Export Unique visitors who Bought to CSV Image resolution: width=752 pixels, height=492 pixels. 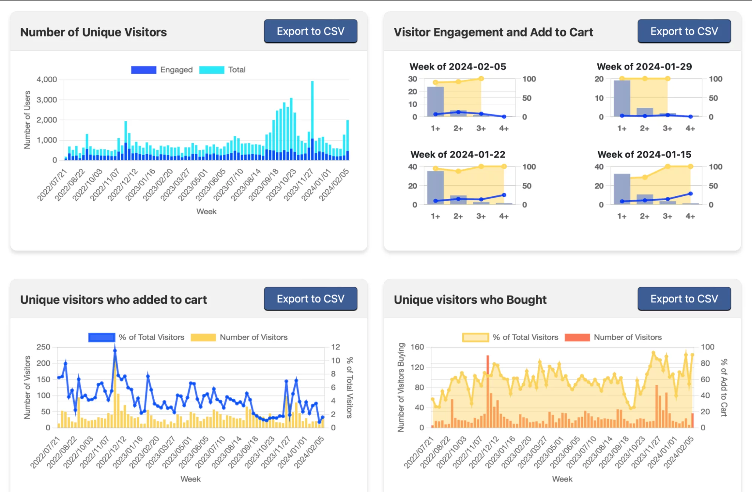684,299
